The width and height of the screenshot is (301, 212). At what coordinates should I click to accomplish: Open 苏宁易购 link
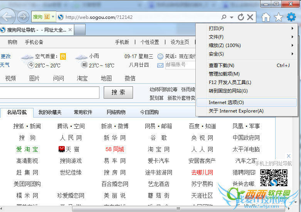[x=202, y=184]
